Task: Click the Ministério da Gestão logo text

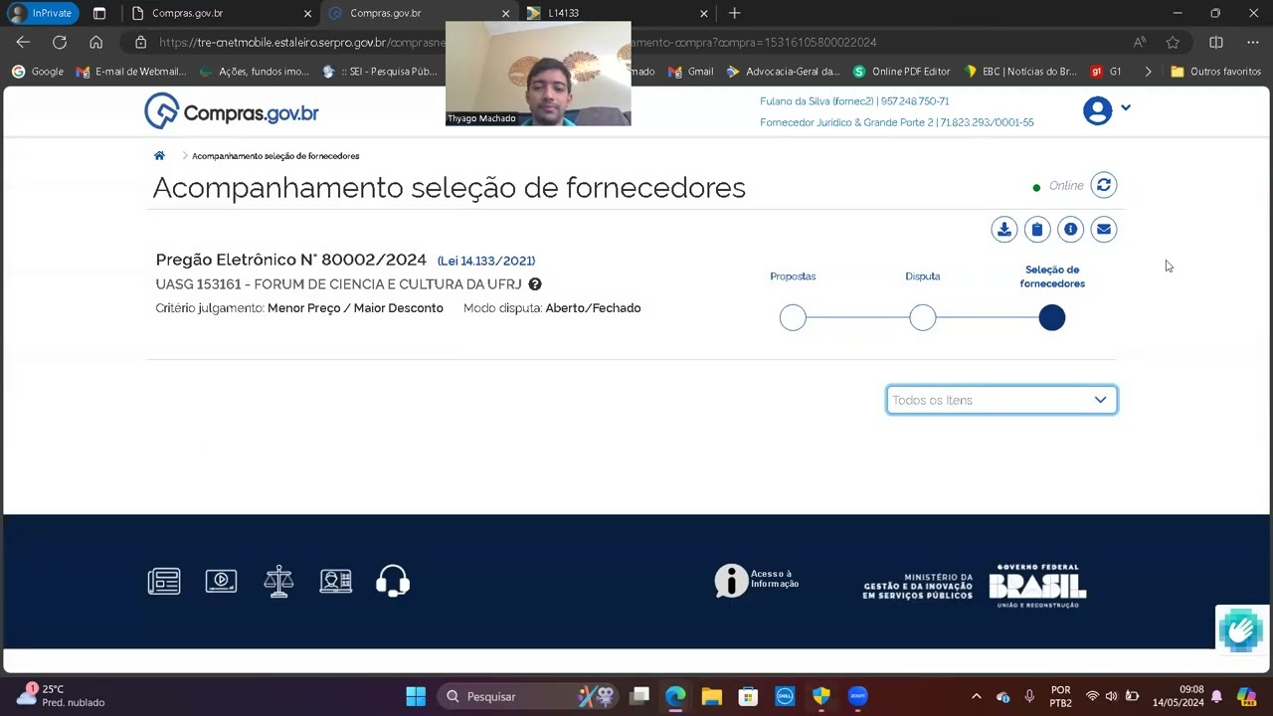Action: [918, 586]
